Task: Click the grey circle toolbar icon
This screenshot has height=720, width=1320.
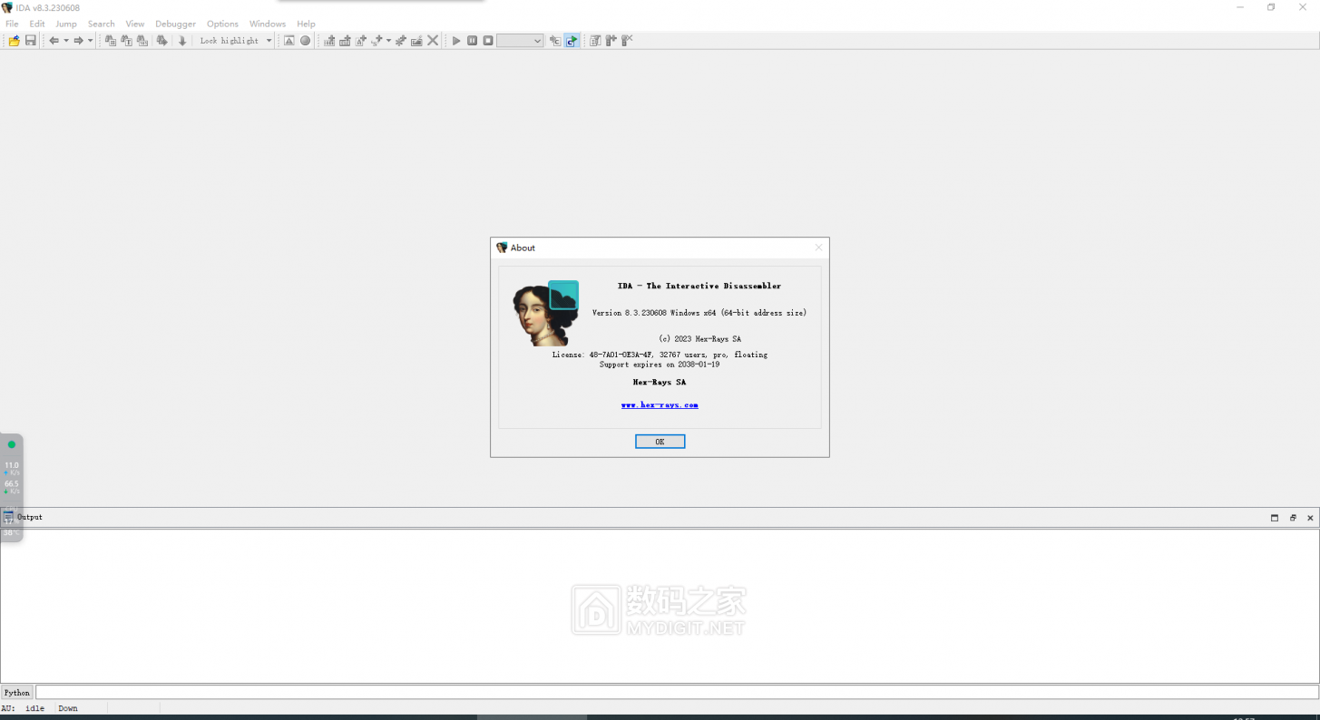Action: click(306, 41)
